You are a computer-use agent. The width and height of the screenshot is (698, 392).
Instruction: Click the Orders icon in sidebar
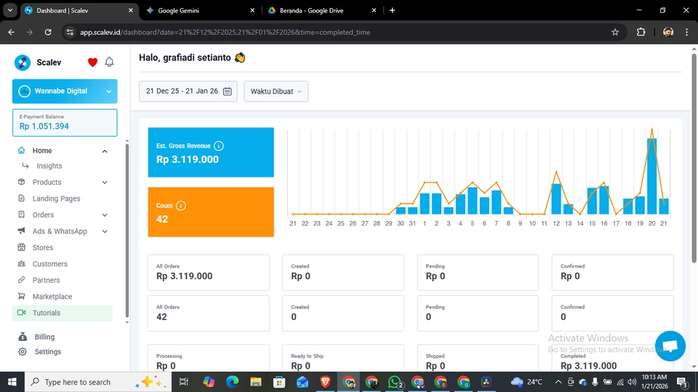(x=21, y=215)
